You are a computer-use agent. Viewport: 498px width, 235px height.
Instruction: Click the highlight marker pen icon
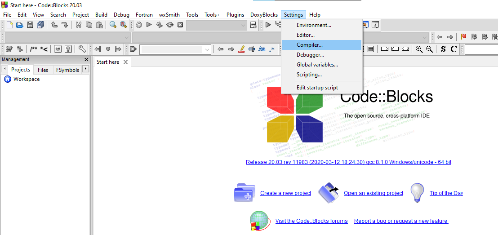click(241, 49)
